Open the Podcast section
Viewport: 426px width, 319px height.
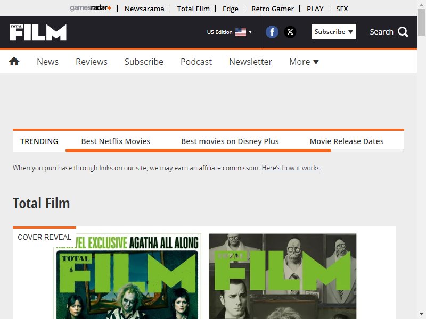point(196,62)
